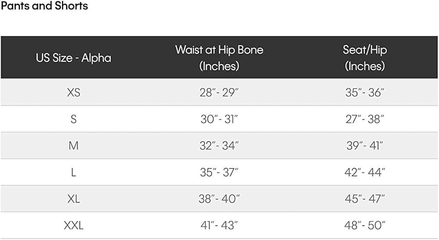
Task: Select the Seat/Hip Inches column header
Action: [364, 57]
